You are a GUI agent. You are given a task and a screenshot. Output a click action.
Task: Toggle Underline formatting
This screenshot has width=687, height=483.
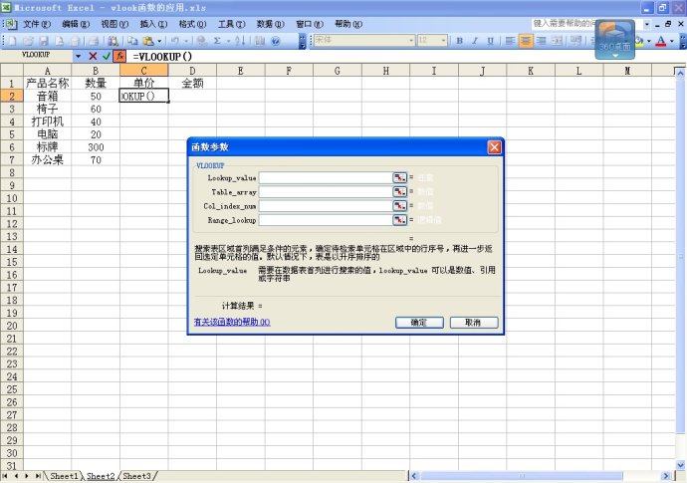(490, 41)
